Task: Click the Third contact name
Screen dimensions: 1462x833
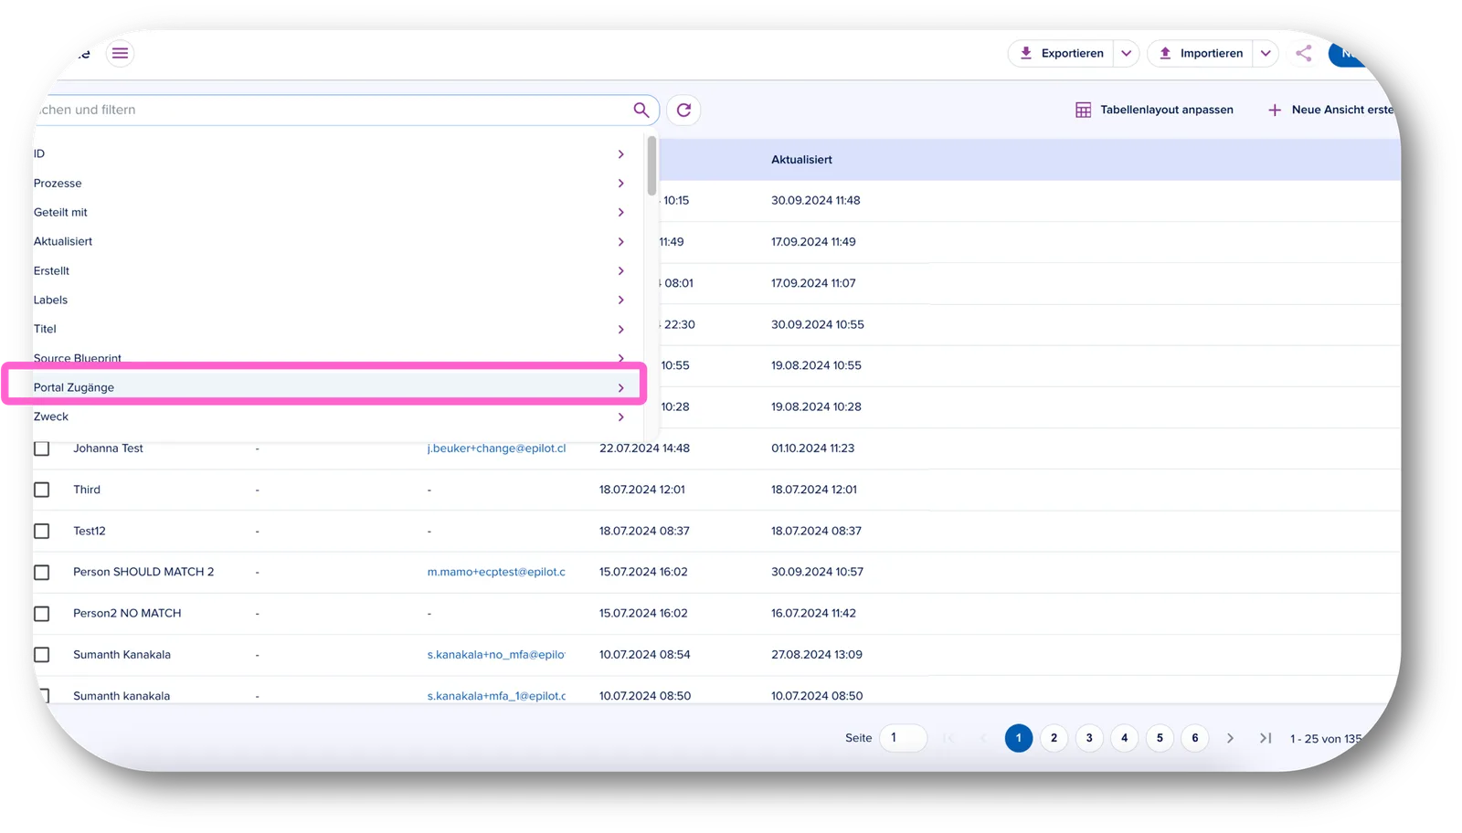Action: (x=87, y=490)
